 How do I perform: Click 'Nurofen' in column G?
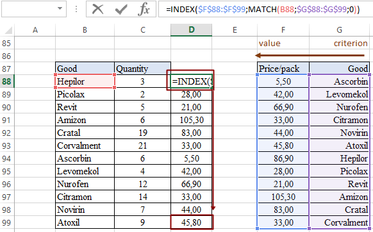click(340, 107)
